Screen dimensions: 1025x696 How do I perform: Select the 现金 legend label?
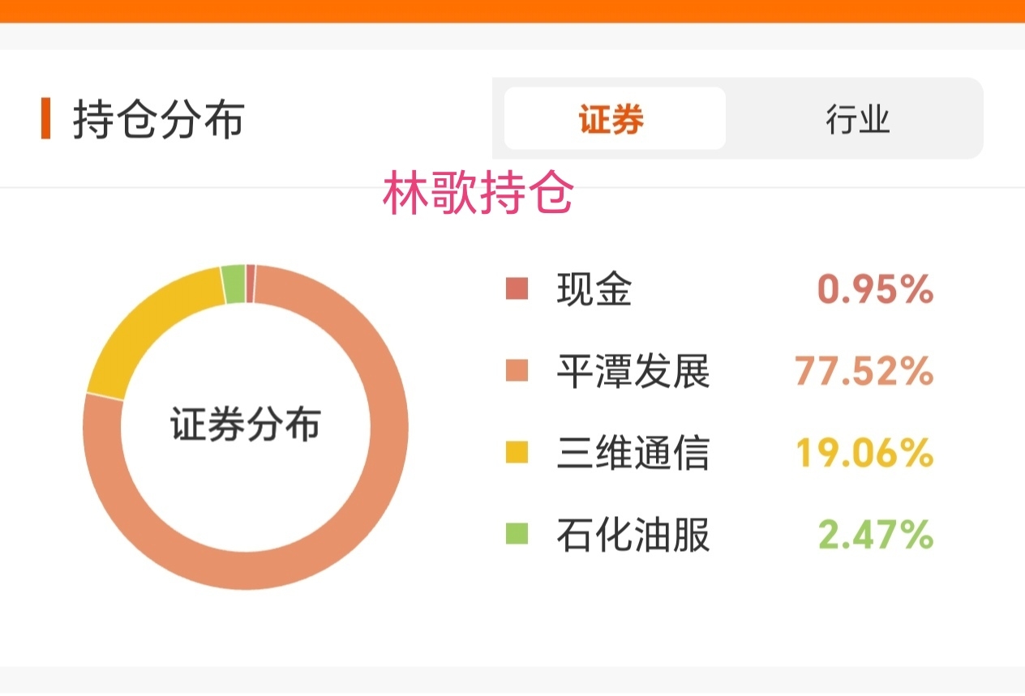(x=594, y=289)
